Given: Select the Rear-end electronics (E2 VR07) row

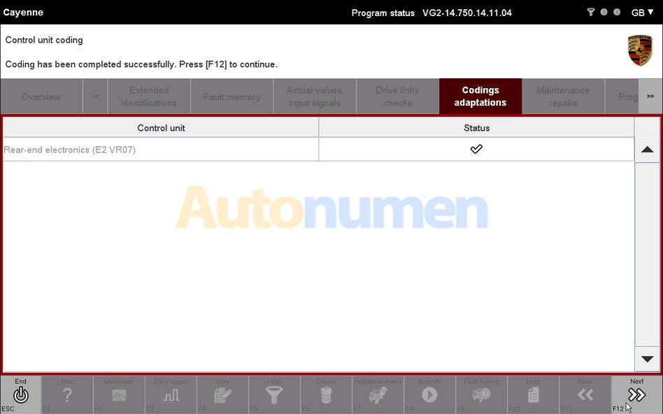Looking at the screenshot, I should coord(161,150).
